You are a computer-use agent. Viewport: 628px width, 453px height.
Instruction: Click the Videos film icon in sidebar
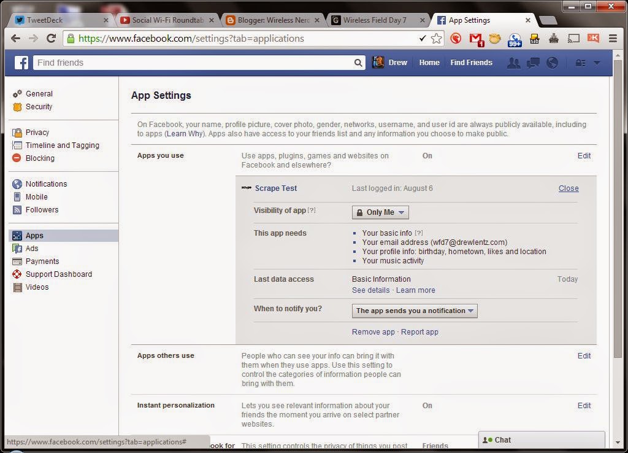(17, 287)
